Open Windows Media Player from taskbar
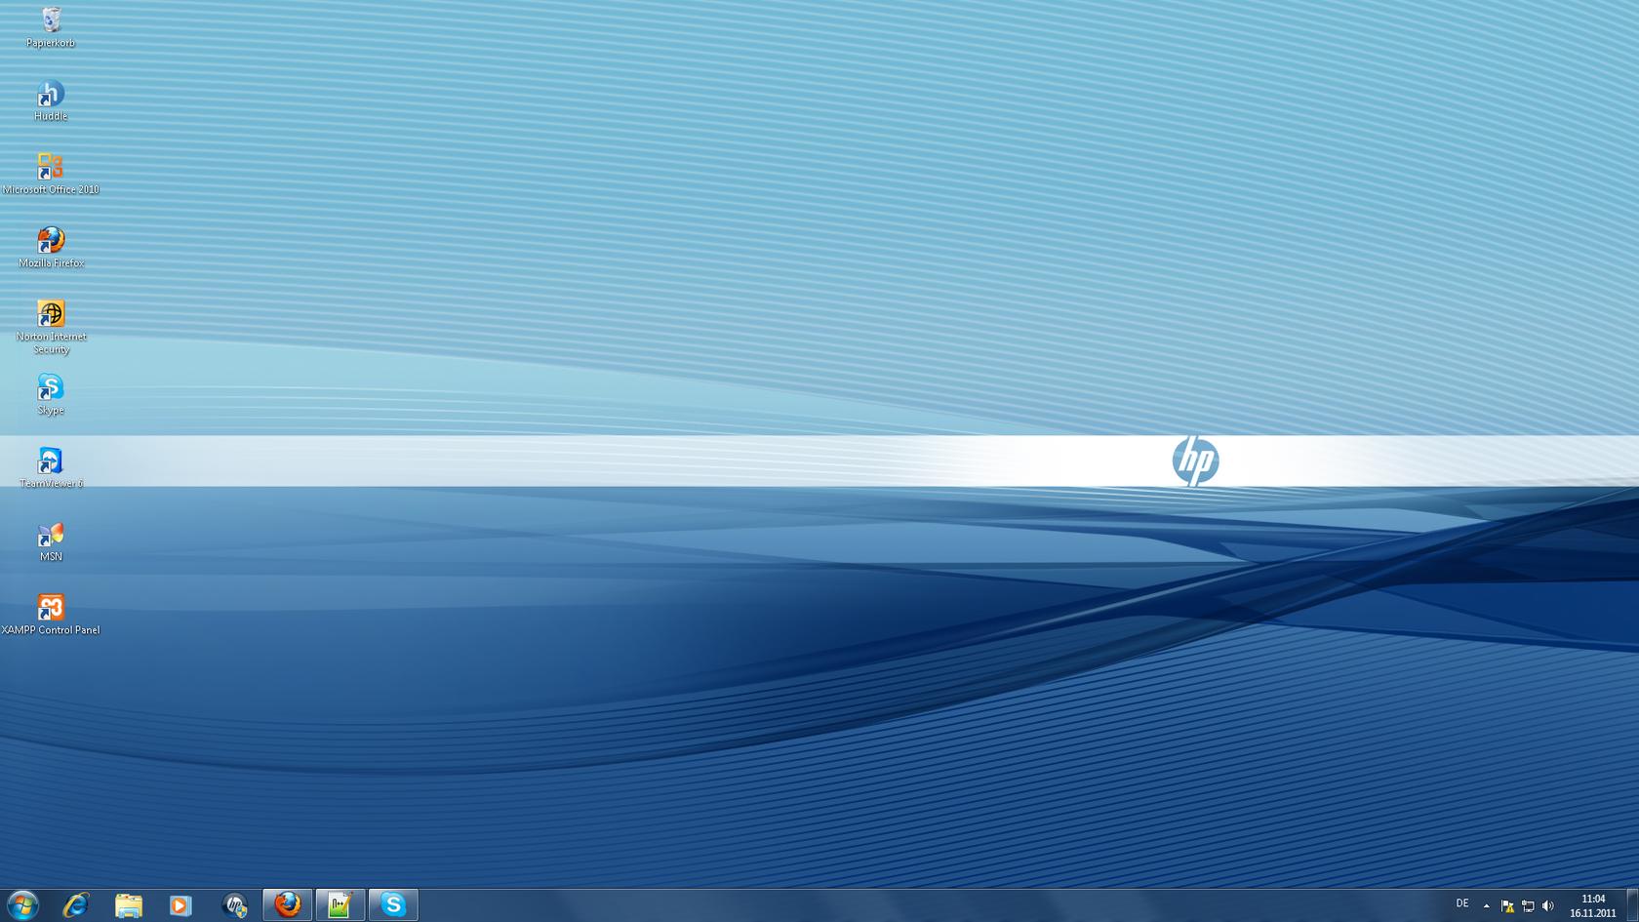This screenshot has height=922, width=1639. [x=180, y=905]
